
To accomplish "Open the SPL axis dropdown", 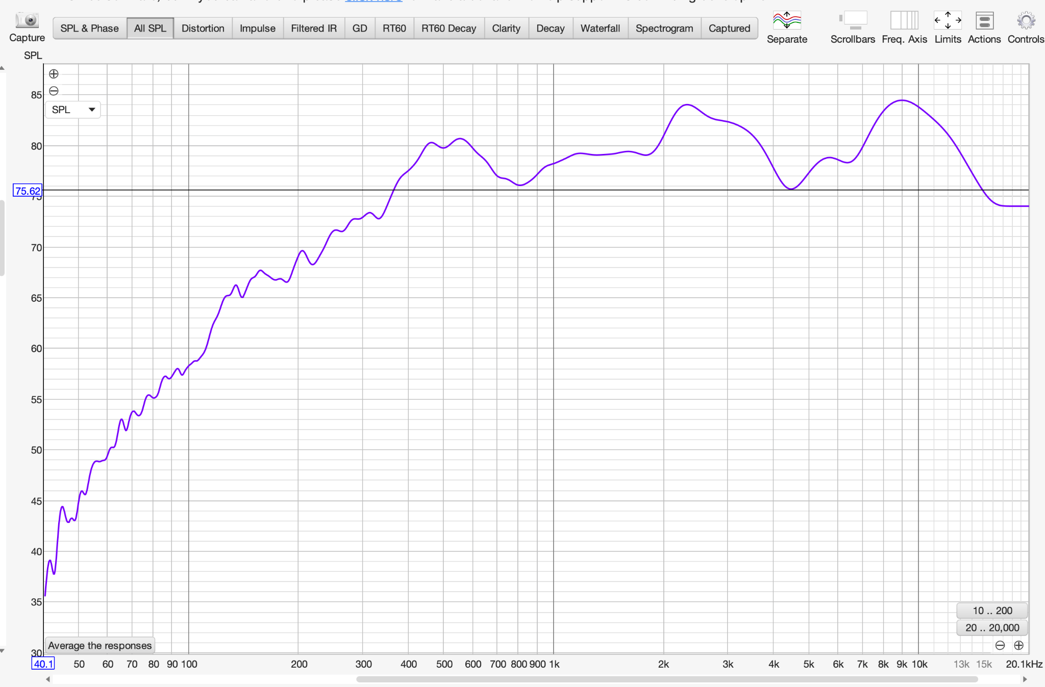I will point(73,110).
